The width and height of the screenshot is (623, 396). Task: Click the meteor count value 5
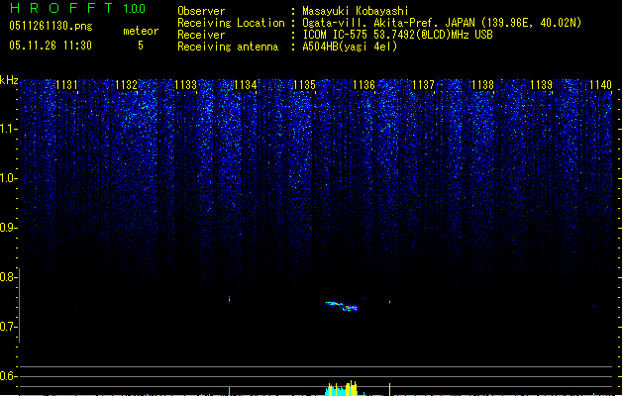141,46
